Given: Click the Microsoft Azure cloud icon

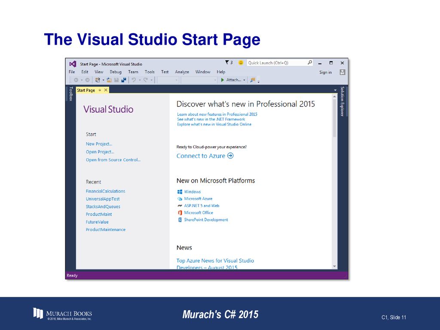Looking at the screenshot, I should [x=180, y=199].
